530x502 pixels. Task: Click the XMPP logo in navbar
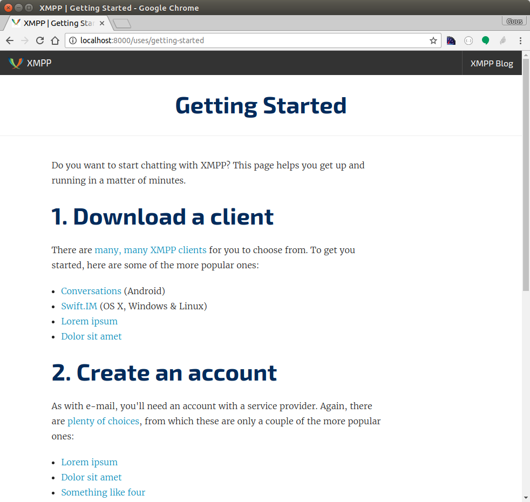pyautogui.click(x=16, y=63)
